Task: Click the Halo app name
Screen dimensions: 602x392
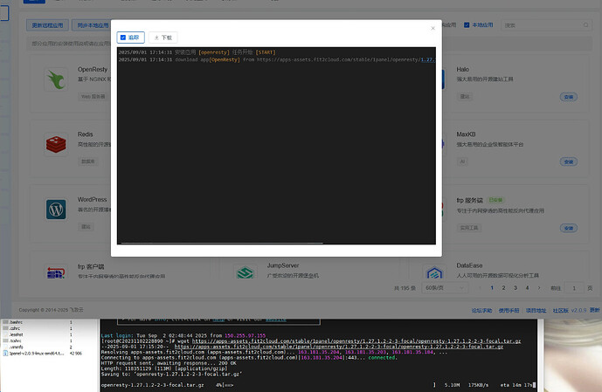Action: coord(462,70)
